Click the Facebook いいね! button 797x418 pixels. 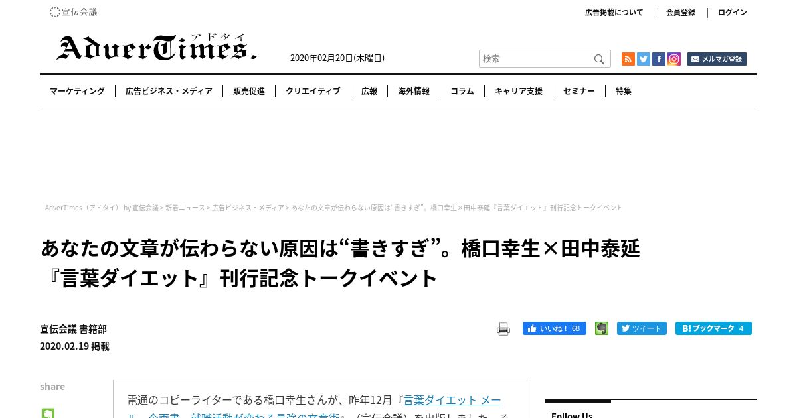[555, 328]
